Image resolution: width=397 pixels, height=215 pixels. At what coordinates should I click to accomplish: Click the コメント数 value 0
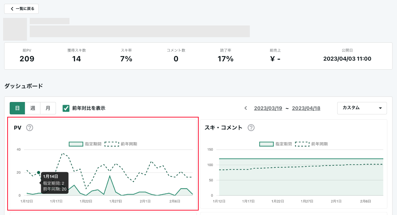[176, 59]
